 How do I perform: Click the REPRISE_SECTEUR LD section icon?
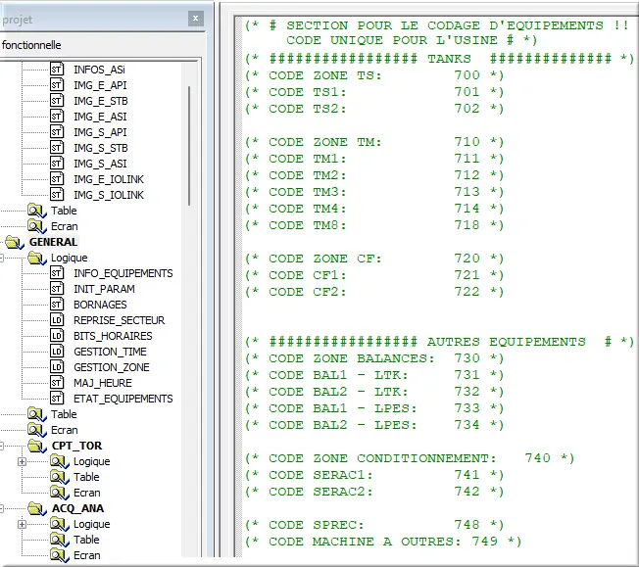[57, 320]
